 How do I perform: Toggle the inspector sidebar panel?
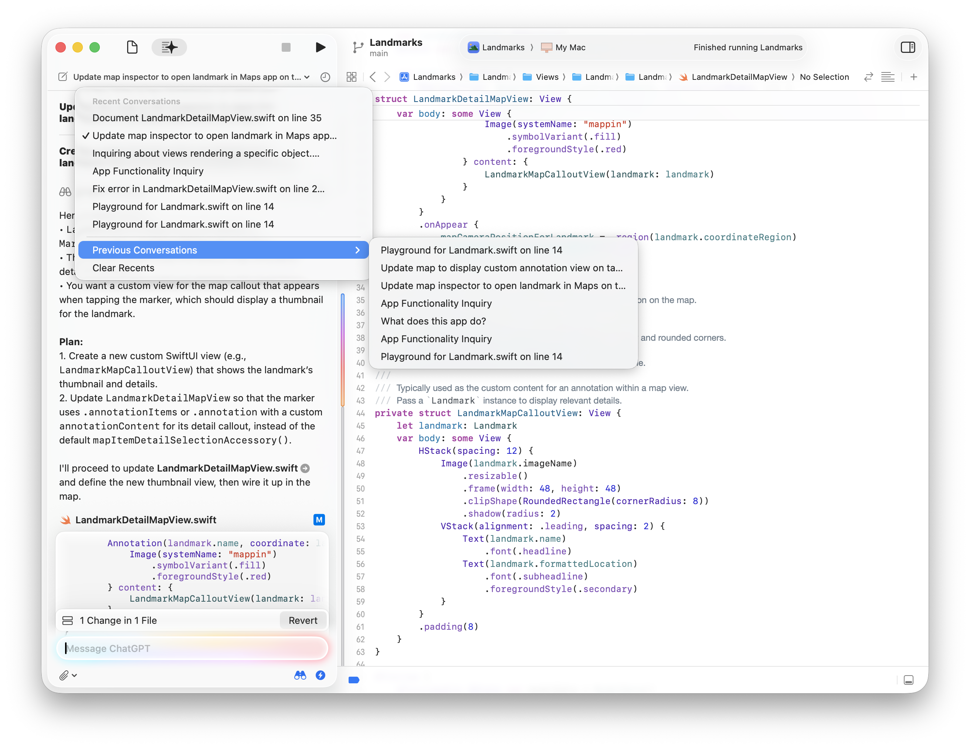coord(908,47)
